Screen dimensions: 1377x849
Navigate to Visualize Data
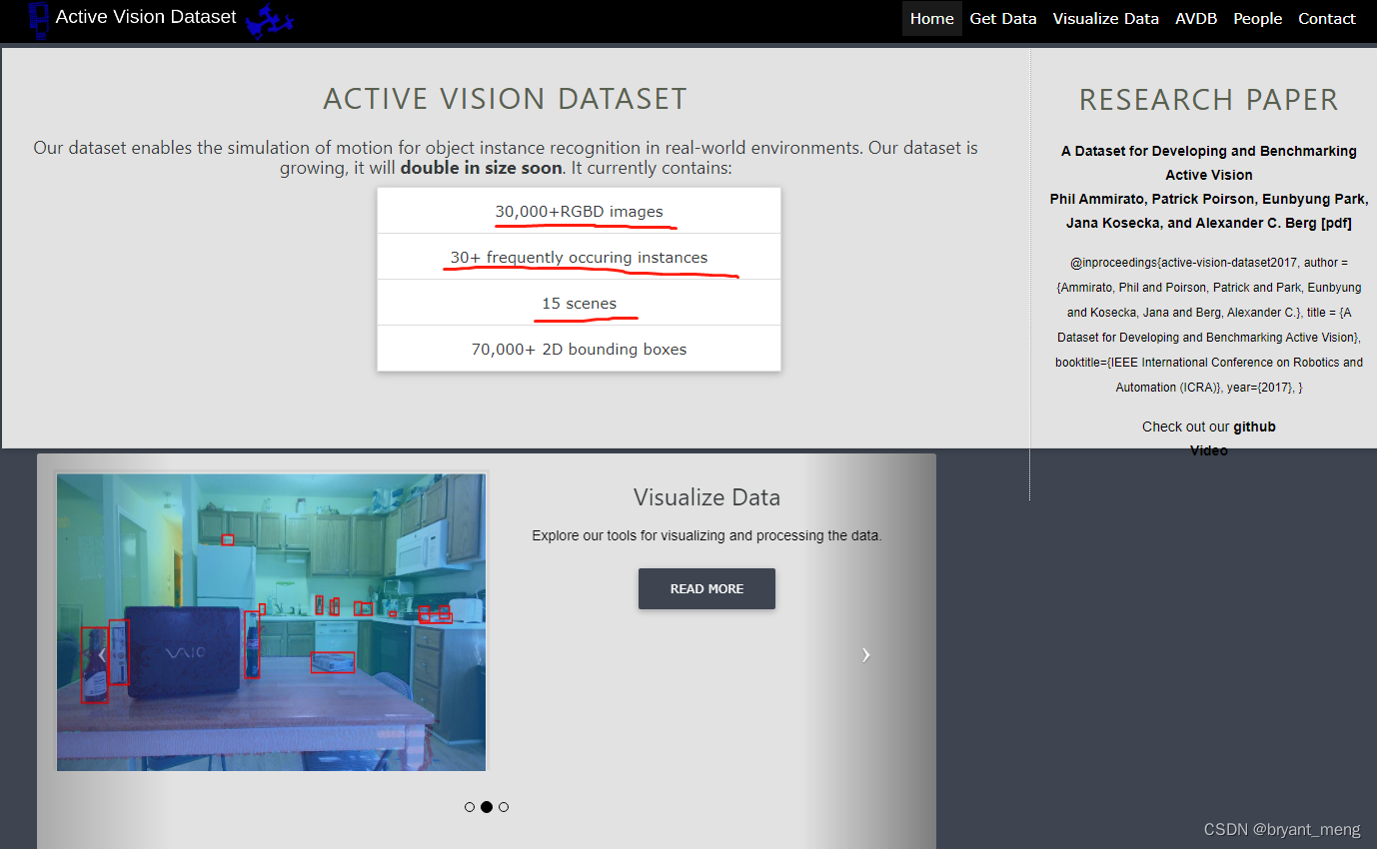(1106, 18)
